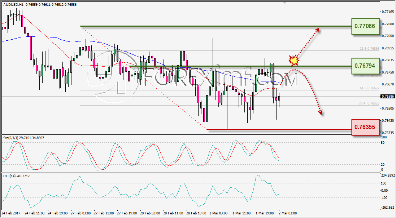Click the Stochastic scale value 20
396x218 pixels.
pos(383,165)
